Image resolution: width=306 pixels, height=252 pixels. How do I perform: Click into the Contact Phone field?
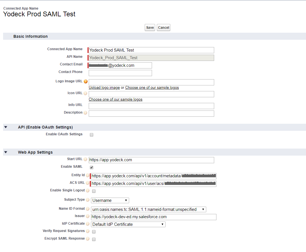[x=120, y=73]
